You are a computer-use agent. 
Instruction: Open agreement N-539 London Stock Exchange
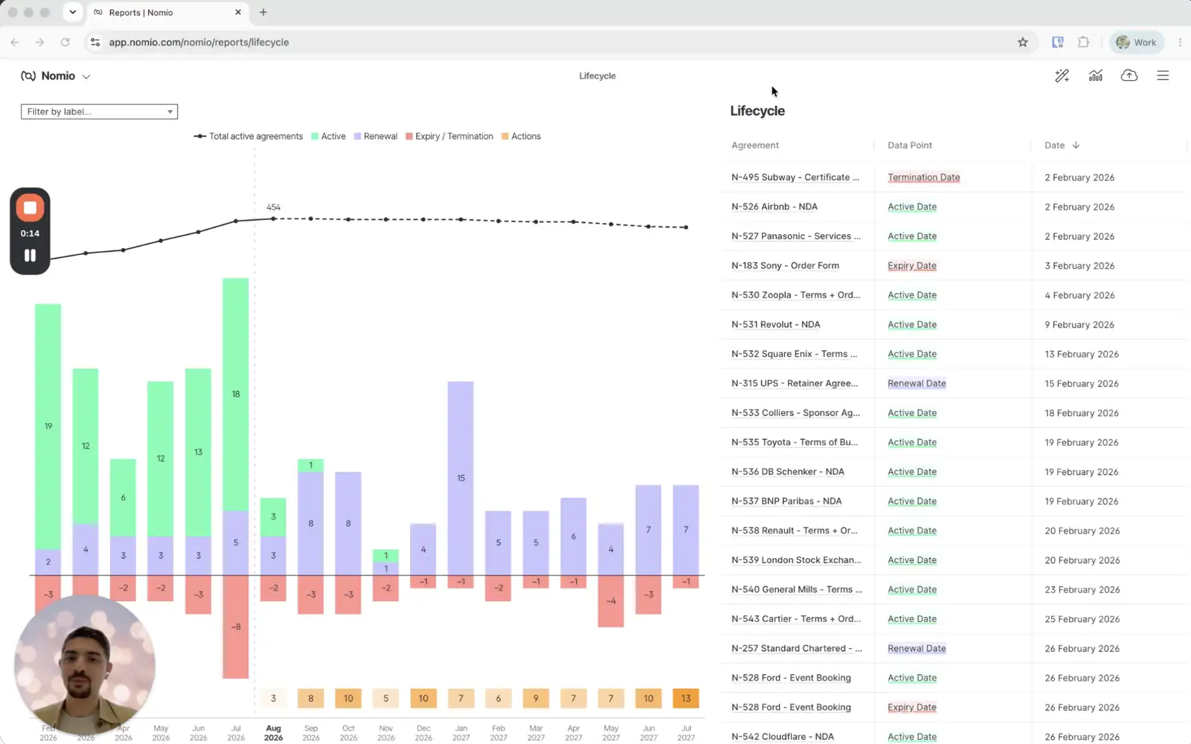coord(796,560)
